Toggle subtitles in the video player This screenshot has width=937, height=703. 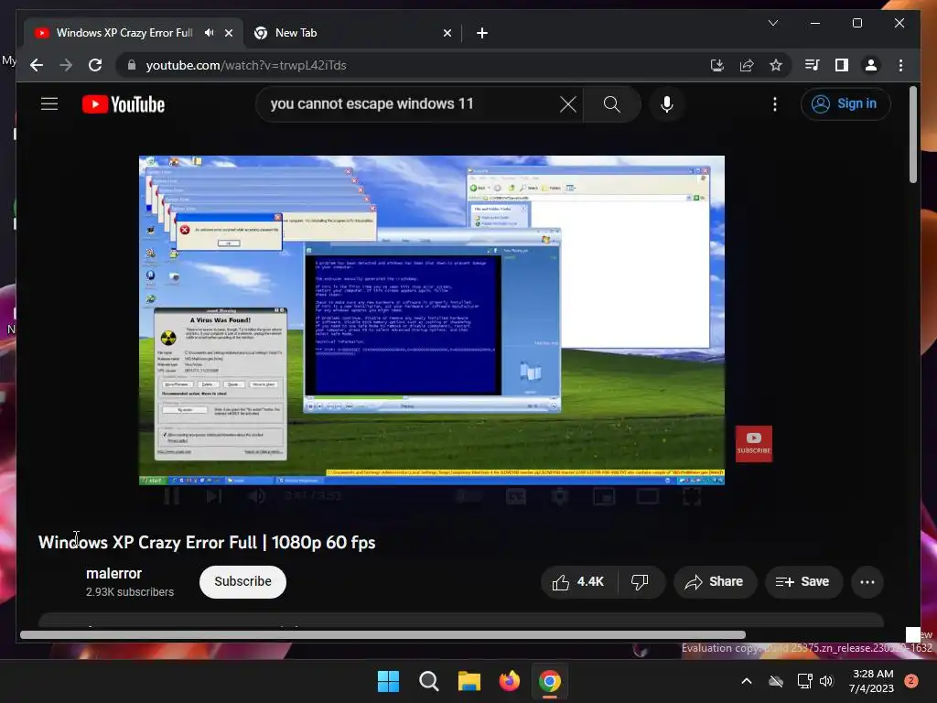(516, 496)
